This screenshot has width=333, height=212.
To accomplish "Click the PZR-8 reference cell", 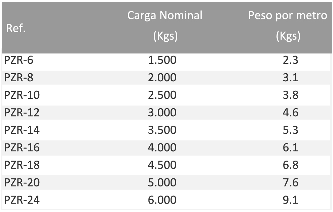I will 19,78.
